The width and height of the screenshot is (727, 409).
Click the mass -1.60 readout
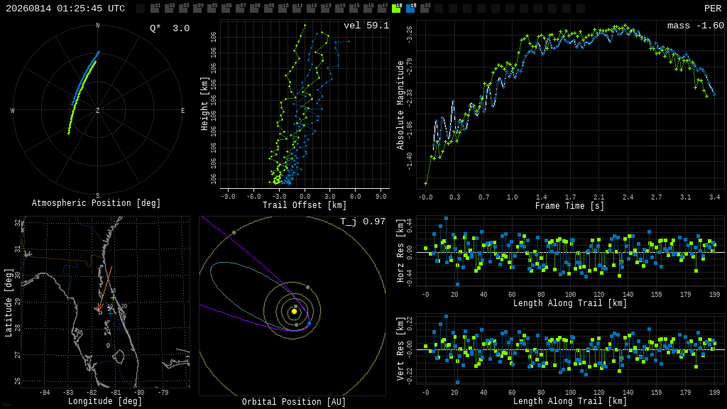coord(696,26)
